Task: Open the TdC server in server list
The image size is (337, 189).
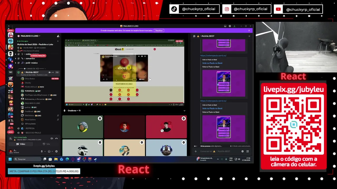Action: point(11,72)
